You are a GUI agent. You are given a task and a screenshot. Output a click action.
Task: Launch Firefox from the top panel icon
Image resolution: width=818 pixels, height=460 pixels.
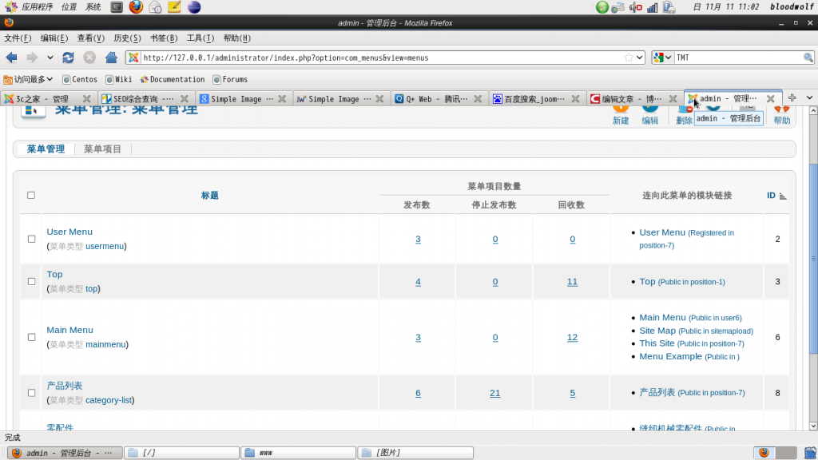(x=136, y=6)
